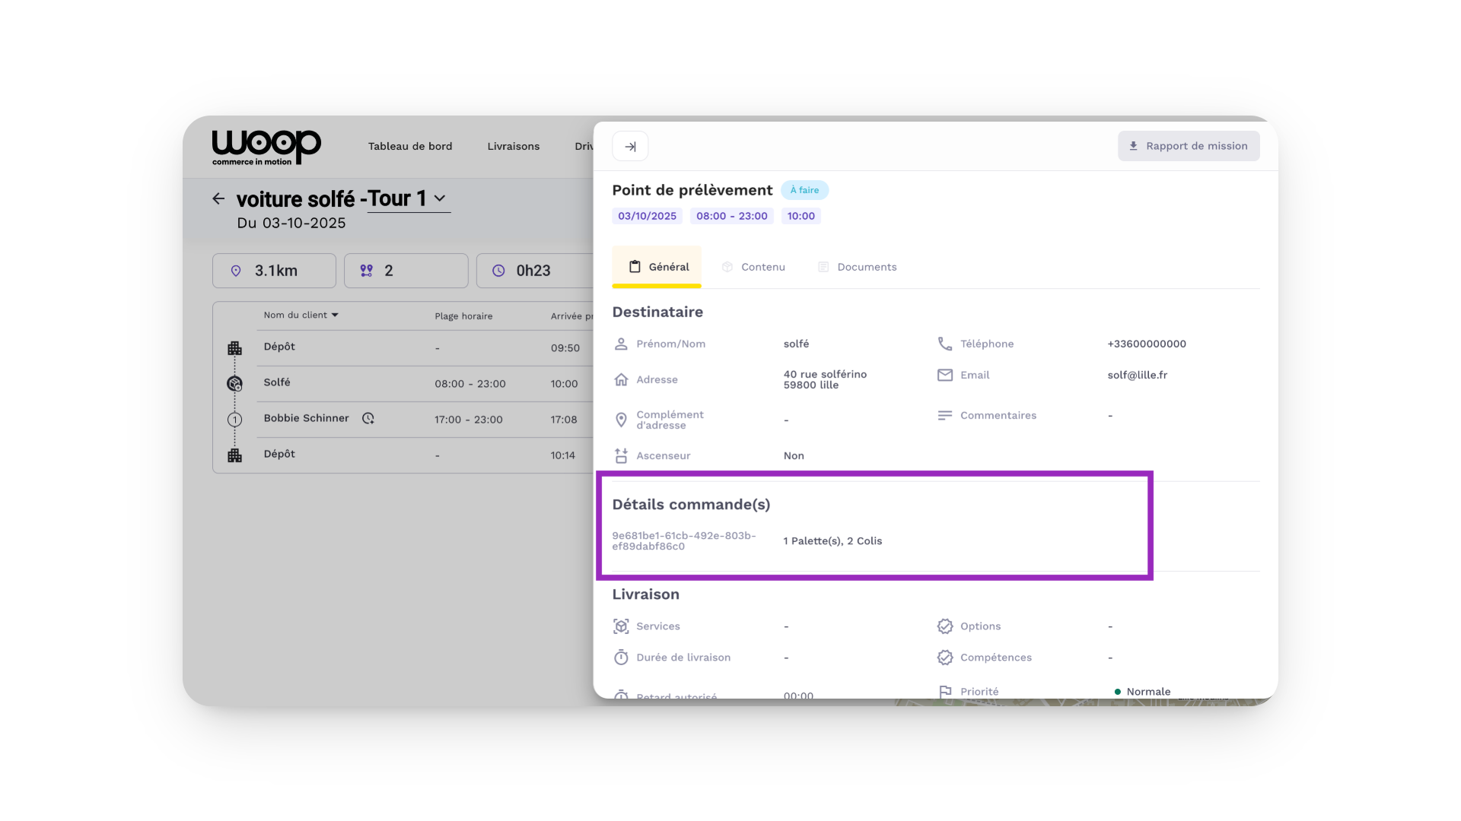Click the collapse panel arrow icon

pyautogui.click(x=630, y=147)
